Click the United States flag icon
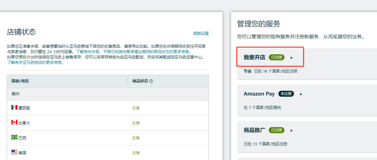The width and height of the screenshot is (377, 160). 14,152
